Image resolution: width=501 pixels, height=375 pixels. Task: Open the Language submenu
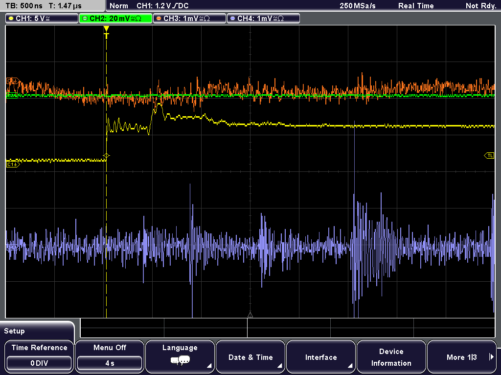point(180,356)
